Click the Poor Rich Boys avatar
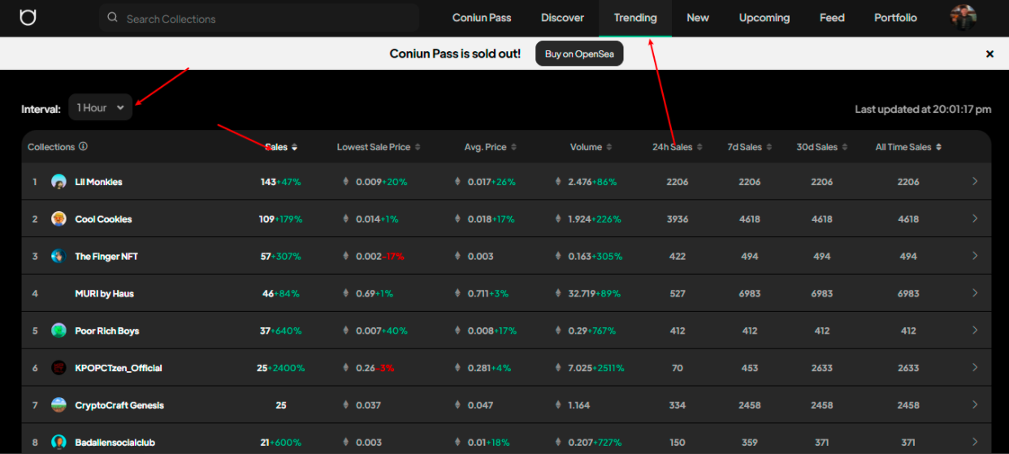 [58, 331]
